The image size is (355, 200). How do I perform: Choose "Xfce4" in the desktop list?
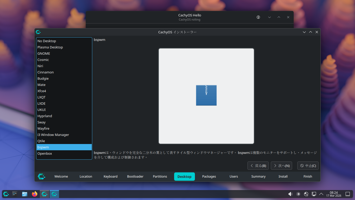pos(64,91)
